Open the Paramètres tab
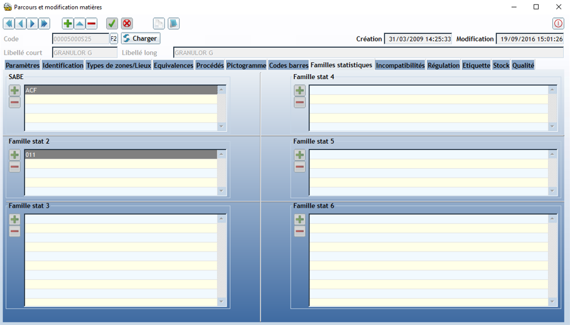 pyautogui.click(x=23, y=65)
